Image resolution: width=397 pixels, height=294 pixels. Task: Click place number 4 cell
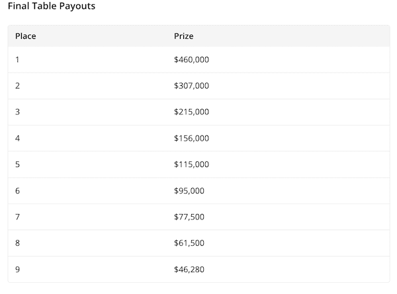(18, 138)
